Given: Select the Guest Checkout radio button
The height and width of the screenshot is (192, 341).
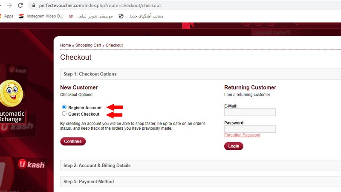Looking at the screenshot, I should [x=64, y=114].
